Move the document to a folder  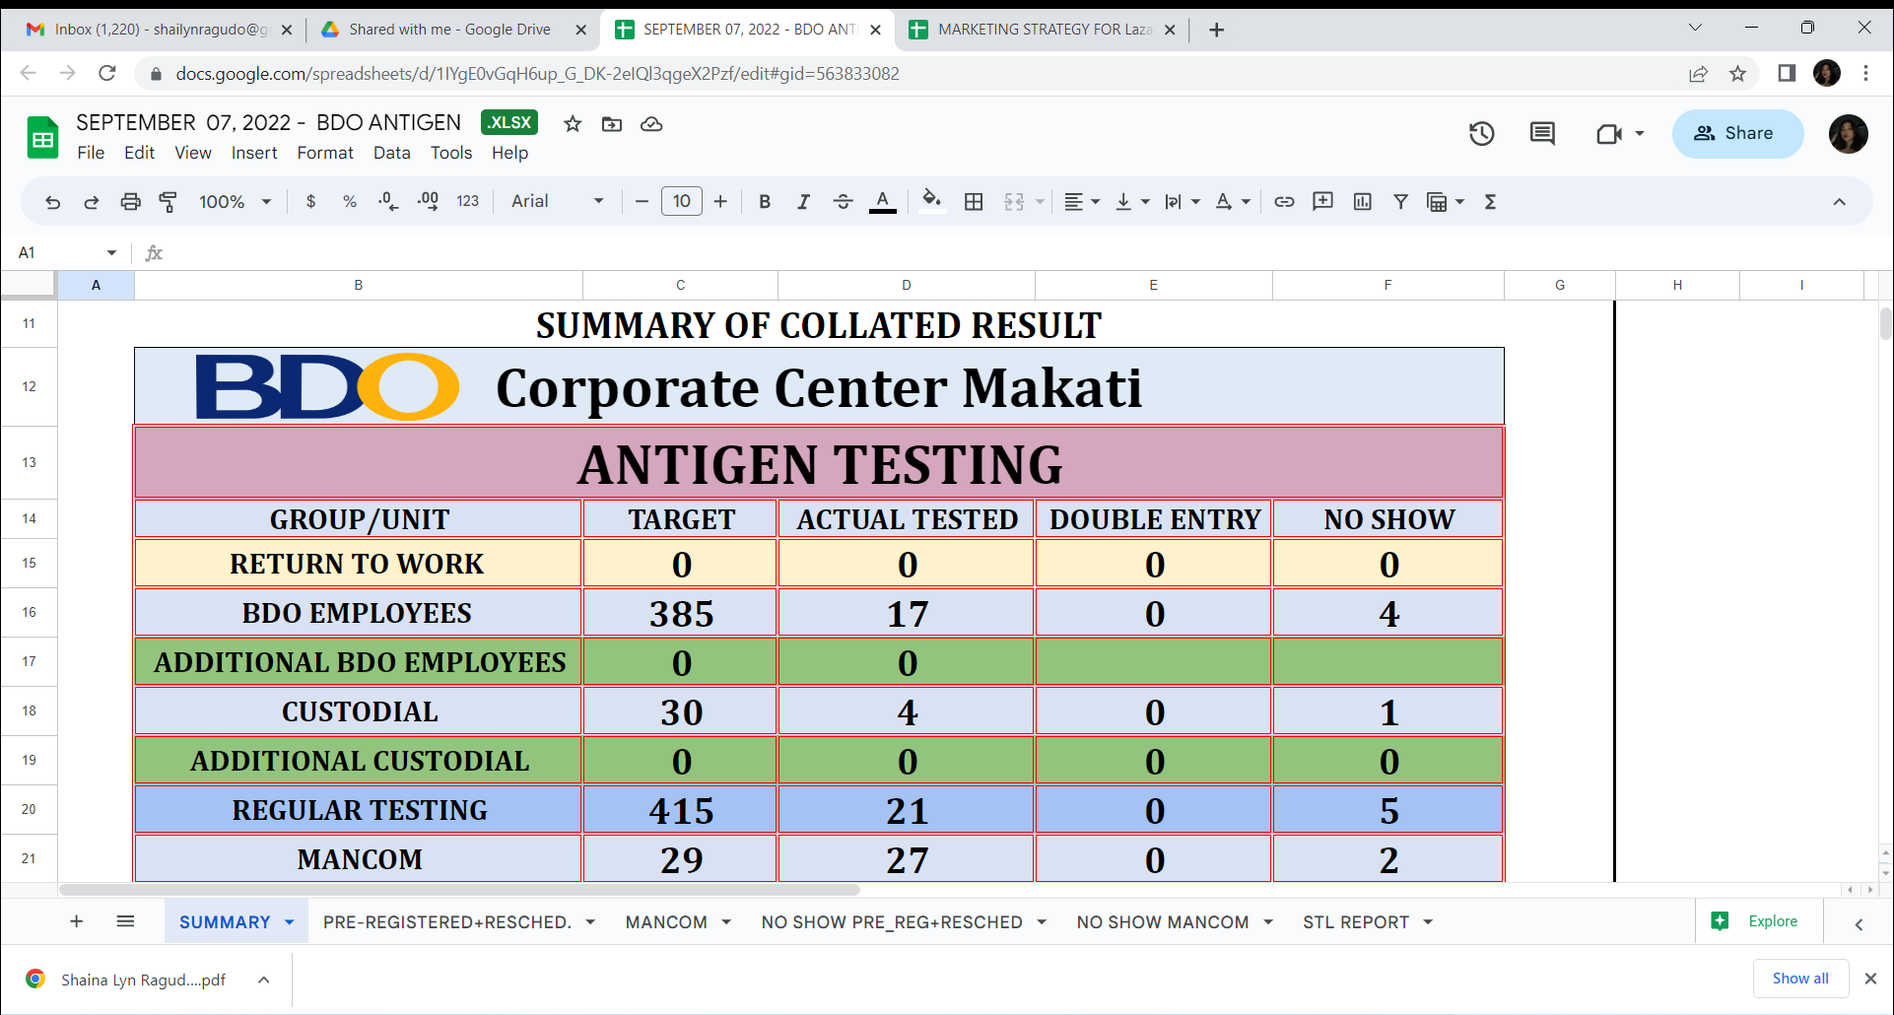pyautogui.click(x=612, y=124)
